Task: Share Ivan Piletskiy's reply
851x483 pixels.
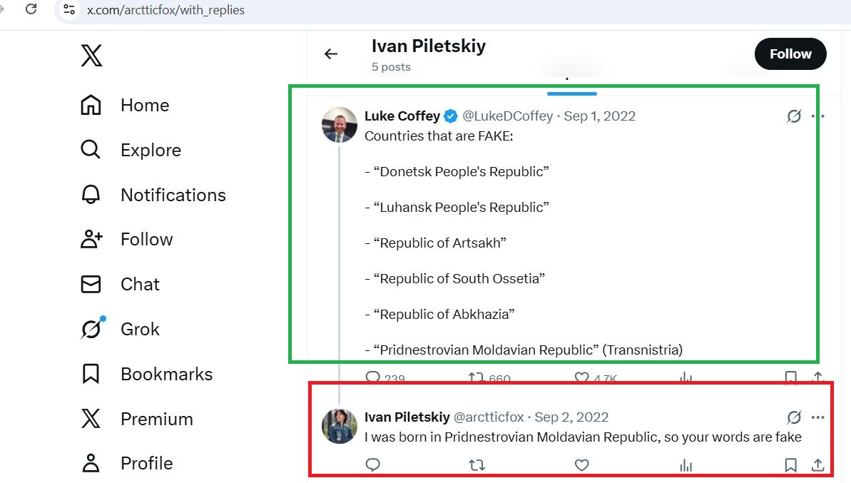Action: click(818, 465)
